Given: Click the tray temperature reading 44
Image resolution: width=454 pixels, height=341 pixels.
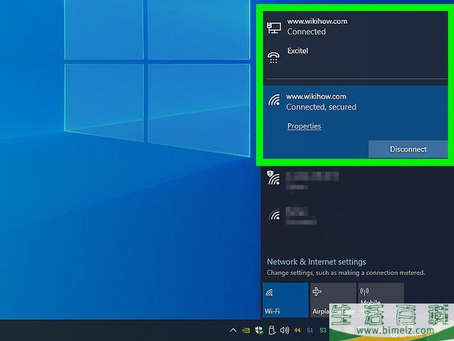Looking at the screenshot, I should point(297,330).
